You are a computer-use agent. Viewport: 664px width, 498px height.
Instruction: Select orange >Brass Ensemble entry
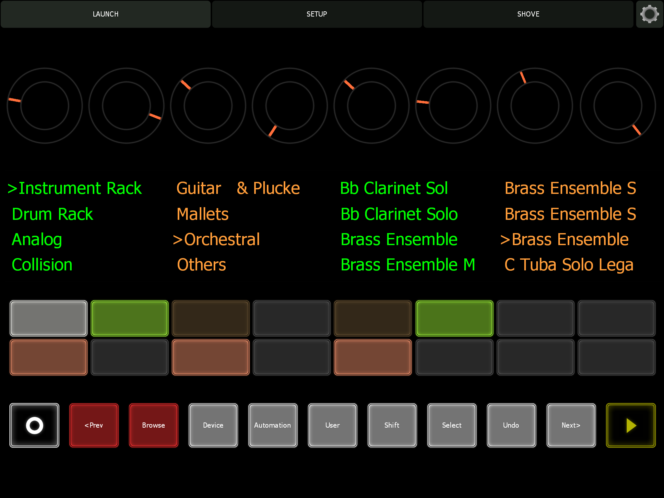564,240
